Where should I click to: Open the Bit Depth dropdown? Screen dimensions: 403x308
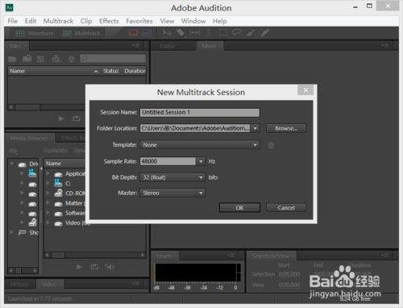tap(201, 177)
